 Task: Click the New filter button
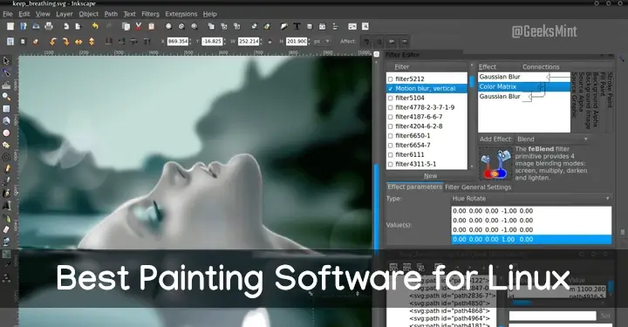pos(430,175)
